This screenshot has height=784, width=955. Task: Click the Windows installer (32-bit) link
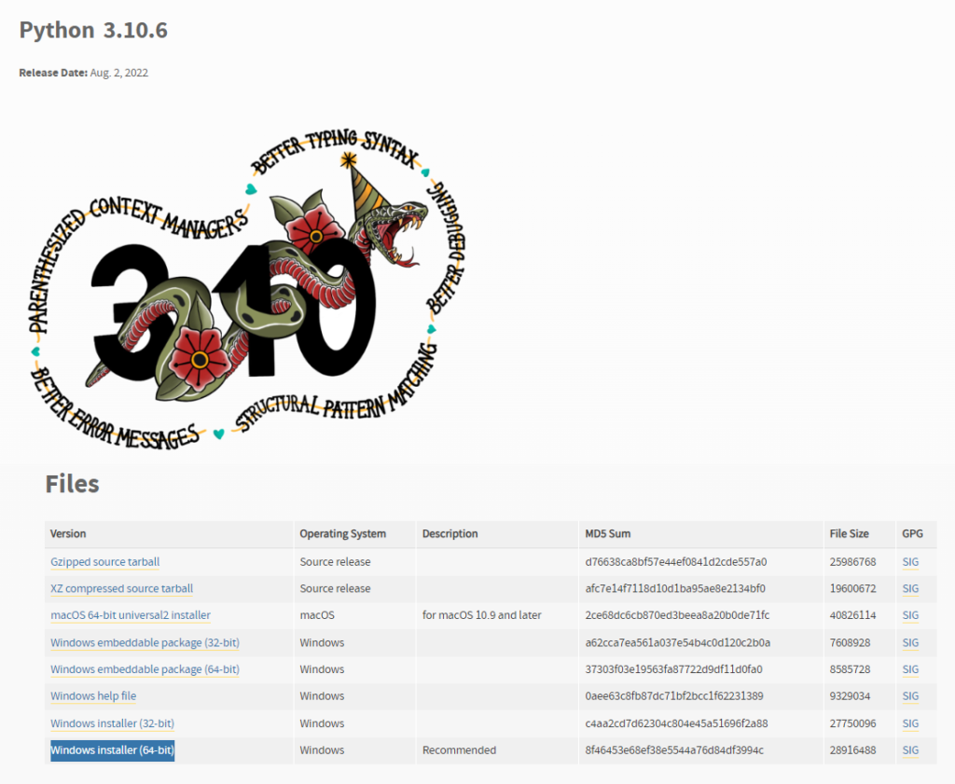click(x=112, y=723)
